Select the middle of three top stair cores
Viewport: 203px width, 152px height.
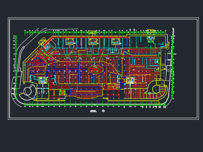(93, 41)
